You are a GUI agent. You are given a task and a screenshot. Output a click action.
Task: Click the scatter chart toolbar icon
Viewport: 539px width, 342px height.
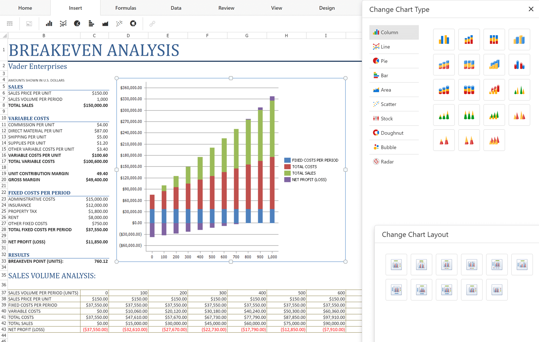pos(119,24)
